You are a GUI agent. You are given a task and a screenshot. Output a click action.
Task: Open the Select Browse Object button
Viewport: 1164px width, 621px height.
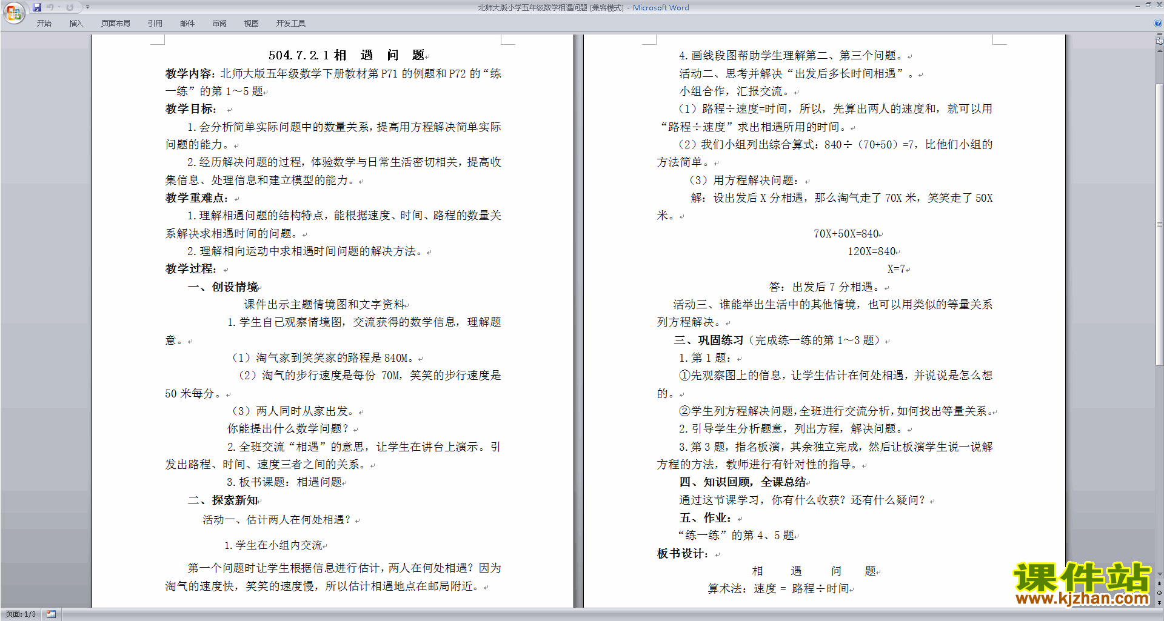pos(1160,593)
